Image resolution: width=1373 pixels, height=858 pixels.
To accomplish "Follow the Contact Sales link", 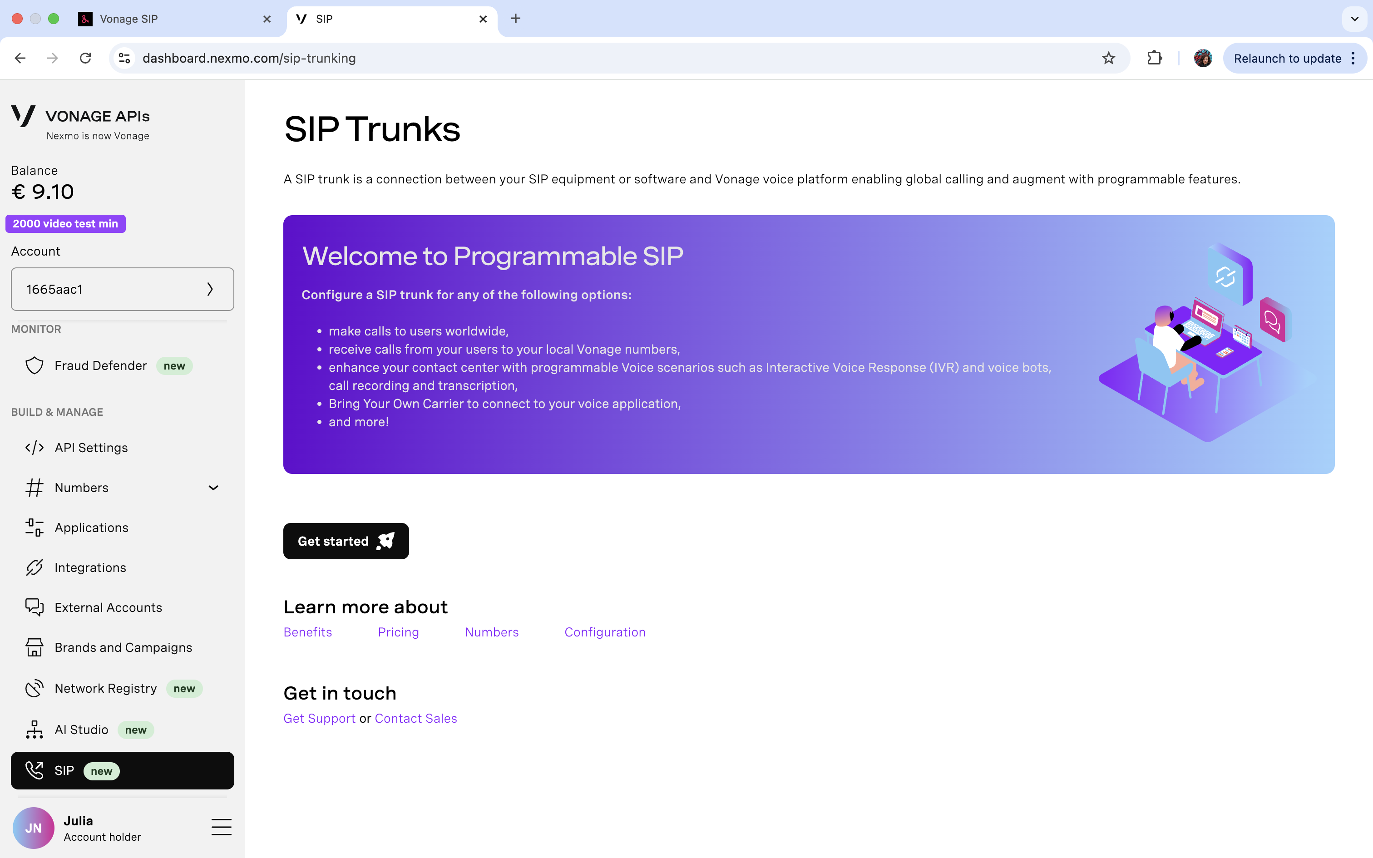I will (415, 718).
